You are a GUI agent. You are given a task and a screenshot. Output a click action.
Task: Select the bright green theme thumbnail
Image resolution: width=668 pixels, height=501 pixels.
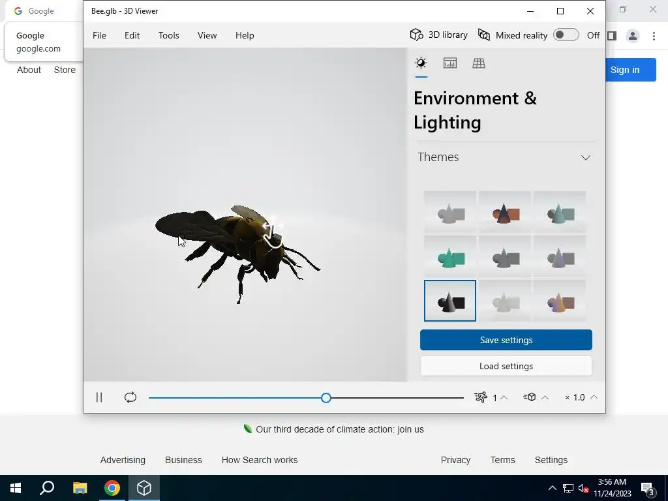(x=450, y=256)
